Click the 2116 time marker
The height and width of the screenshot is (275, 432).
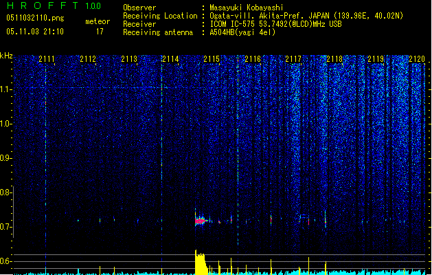tap(253, 59)
